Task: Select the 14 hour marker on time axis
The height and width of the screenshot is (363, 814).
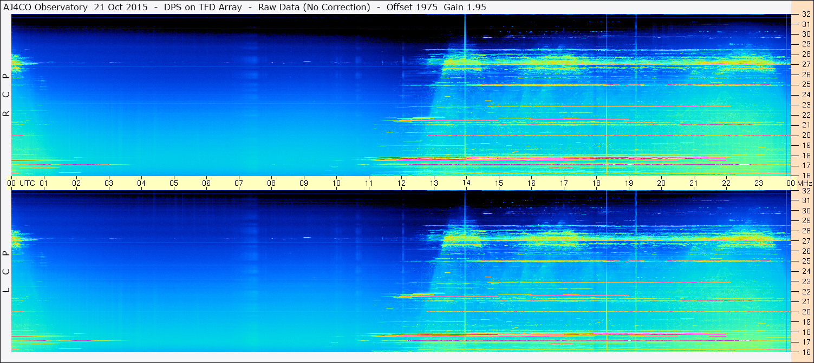Action: pos(466,183)
